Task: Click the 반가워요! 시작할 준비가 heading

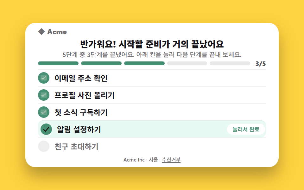Action: [152, 44]
